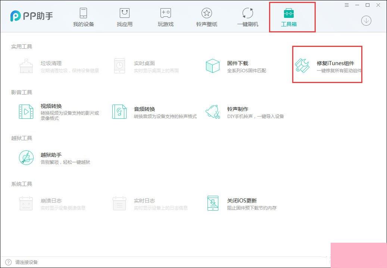Click the 崩溃日志 calendar icon
The image size is (387, 268).
[x=26, y=203]
